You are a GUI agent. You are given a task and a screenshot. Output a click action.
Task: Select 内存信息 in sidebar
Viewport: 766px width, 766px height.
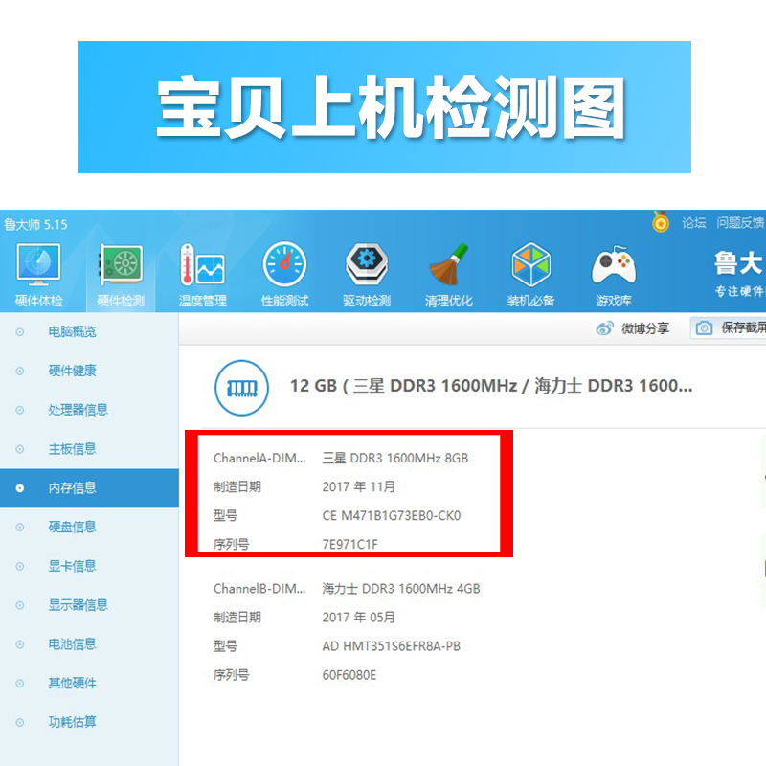89,488
